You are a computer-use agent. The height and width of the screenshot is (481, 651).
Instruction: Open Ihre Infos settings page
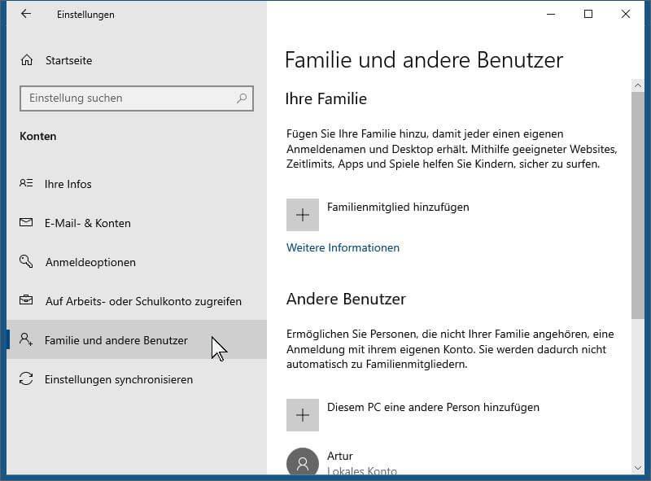[x=137, y=184]
